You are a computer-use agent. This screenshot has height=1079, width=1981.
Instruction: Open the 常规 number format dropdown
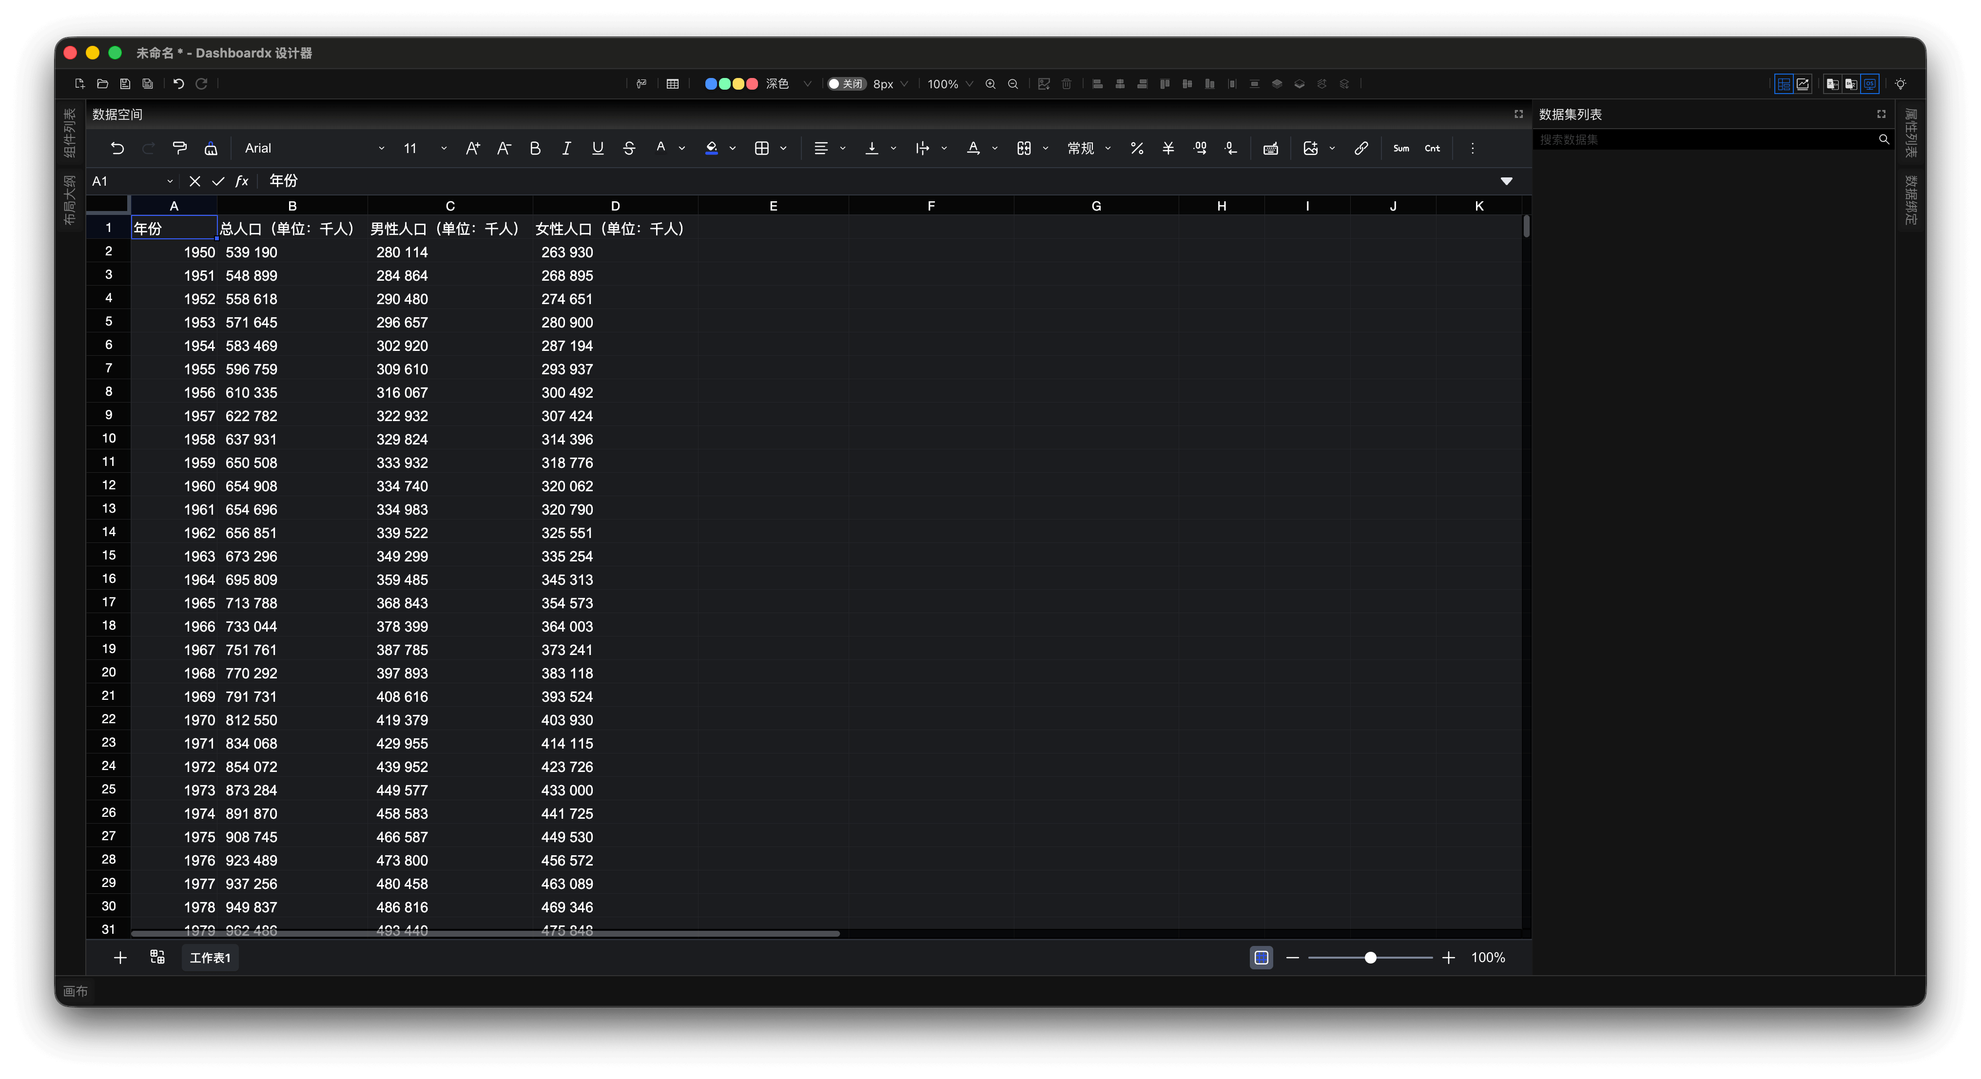[x=1088, y=149]
